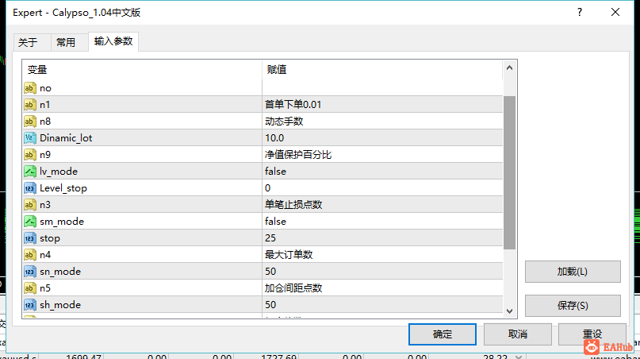
Task: Click the empty value cell for 'no'
Action: coord(382,88)
